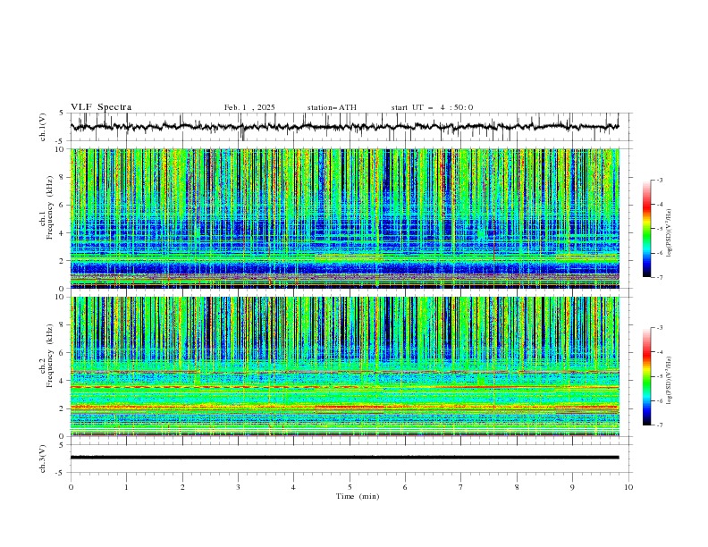
Task: Click the "0" tick on the time axis
Action: click(x=71, y=487)
